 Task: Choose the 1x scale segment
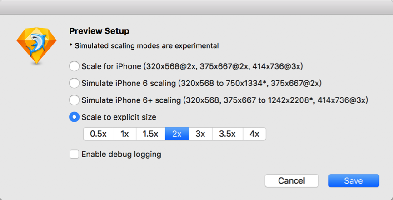124,134
